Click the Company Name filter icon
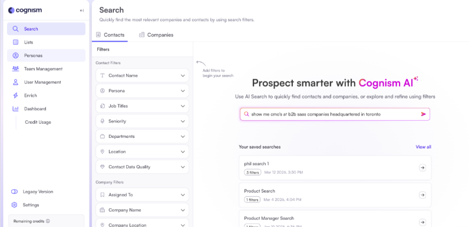Image resolution: width=469 pixels, height=227 pixels. [x=103, y=210]
